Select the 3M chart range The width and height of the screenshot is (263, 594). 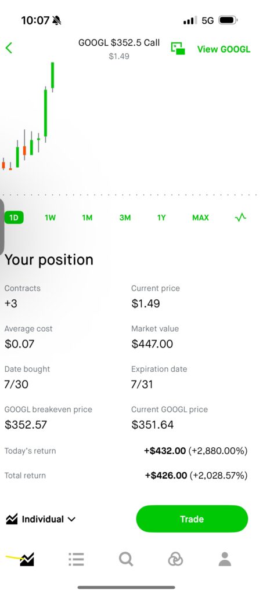coord(125,218)
